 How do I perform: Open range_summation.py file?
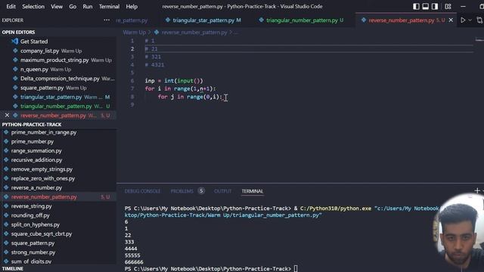coord(36,150)
